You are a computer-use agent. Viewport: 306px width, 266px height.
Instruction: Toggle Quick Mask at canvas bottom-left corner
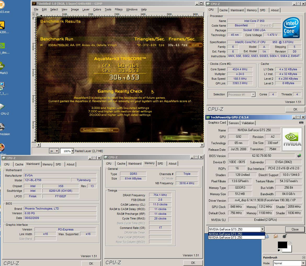(34, 145)
